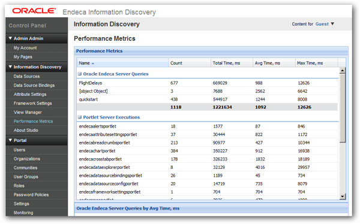
Task: Select the FlightDelays row
Action: [x=208, y=83]
